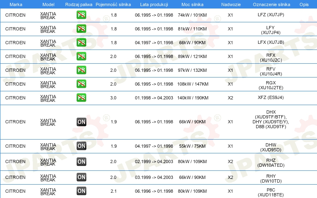317x198 pixels.
Task: Click the Lata produkcji column header
Action: 154,4
